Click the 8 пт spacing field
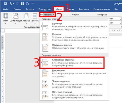Viewport: 122px width, 103px height. 114,23
